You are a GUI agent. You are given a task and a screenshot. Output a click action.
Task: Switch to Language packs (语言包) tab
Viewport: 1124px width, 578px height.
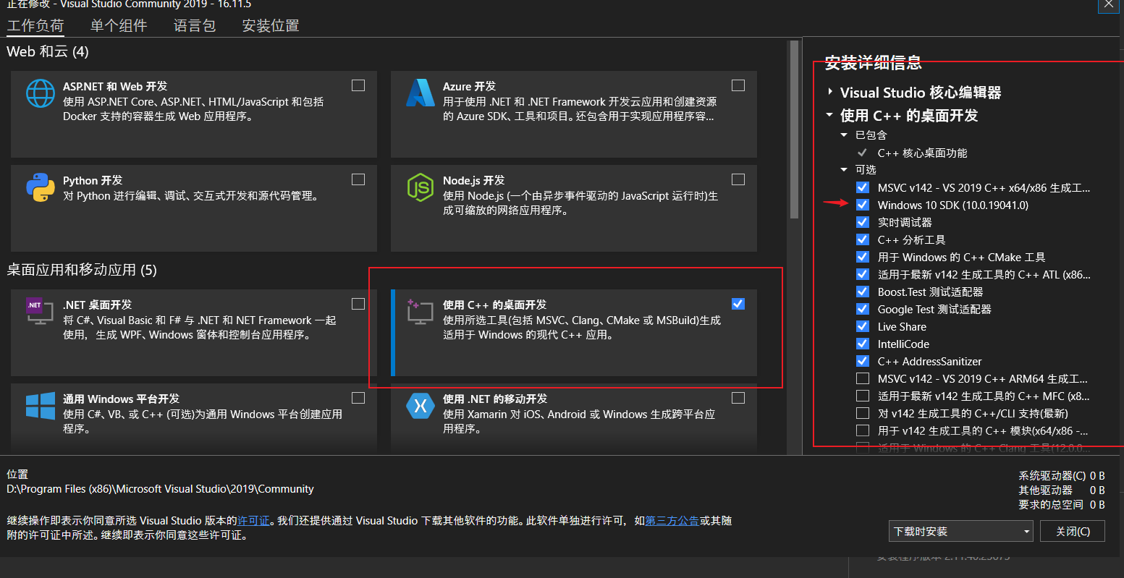point(195,26)
